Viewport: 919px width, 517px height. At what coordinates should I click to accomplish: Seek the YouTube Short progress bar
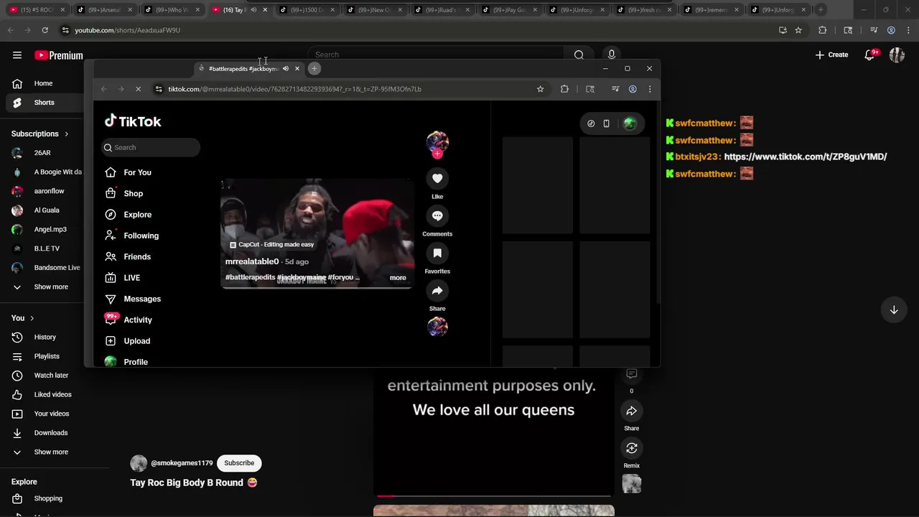pos(494,495)
